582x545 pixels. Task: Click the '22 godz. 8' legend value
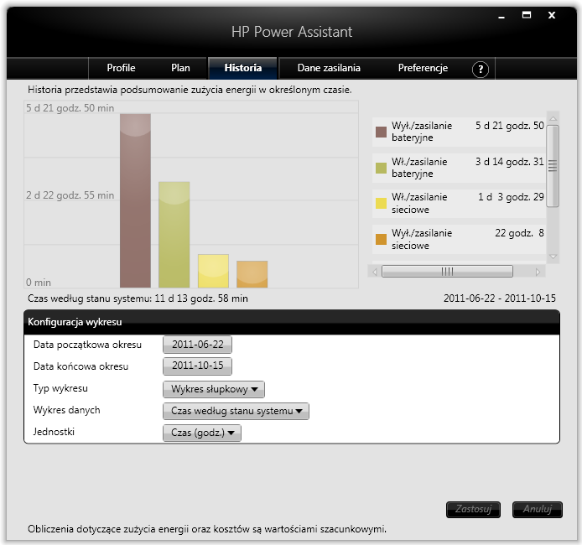[x=519, y=233]
